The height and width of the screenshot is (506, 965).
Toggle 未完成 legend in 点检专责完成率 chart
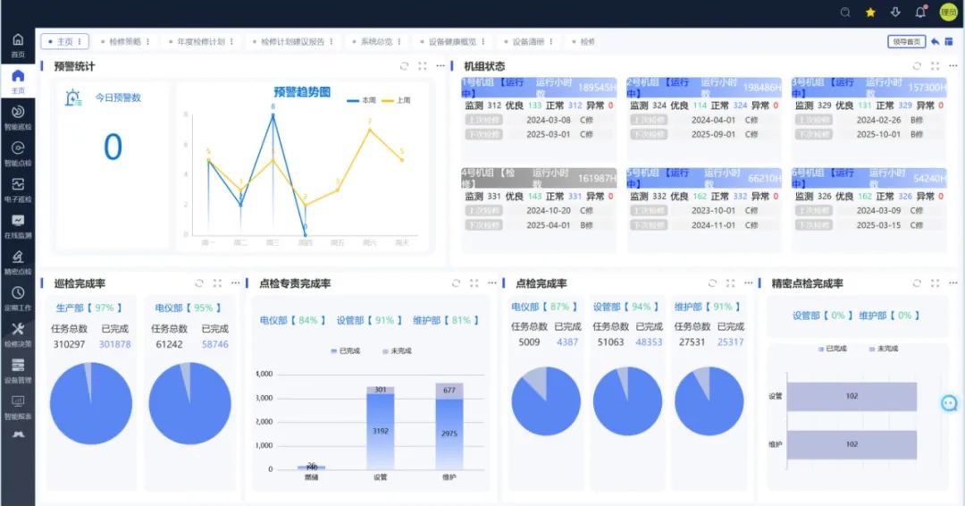(397, 350)
